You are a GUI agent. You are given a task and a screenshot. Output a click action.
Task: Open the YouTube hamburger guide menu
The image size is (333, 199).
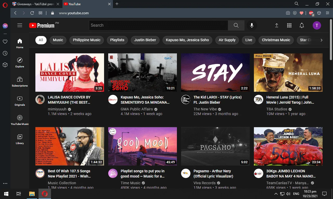pyautogui.click(x=20, y=25)
